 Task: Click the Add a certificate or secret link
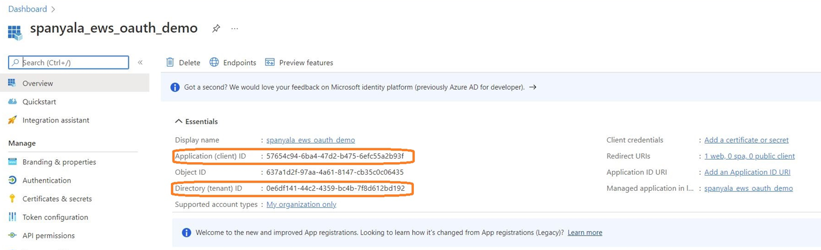click(x=746, y=140)
